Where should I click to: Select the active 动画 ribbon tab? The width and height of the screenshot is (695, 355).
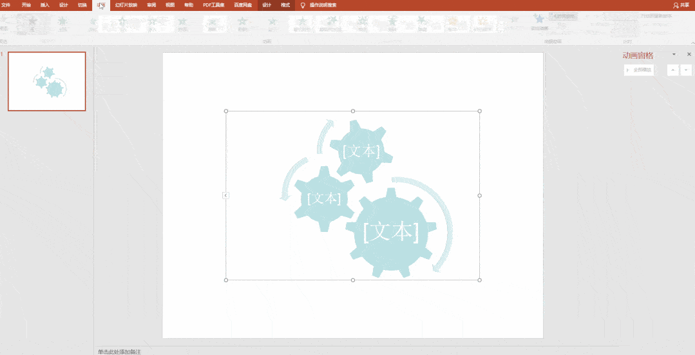click(101, 5)
